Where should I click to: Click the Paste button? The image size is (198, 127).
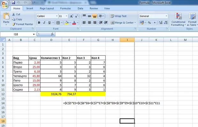click(6, 19)
